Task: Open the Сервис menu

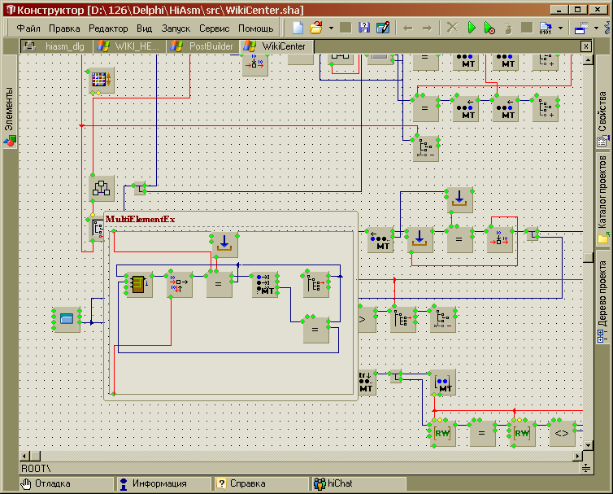Action: tap(214, 28)
